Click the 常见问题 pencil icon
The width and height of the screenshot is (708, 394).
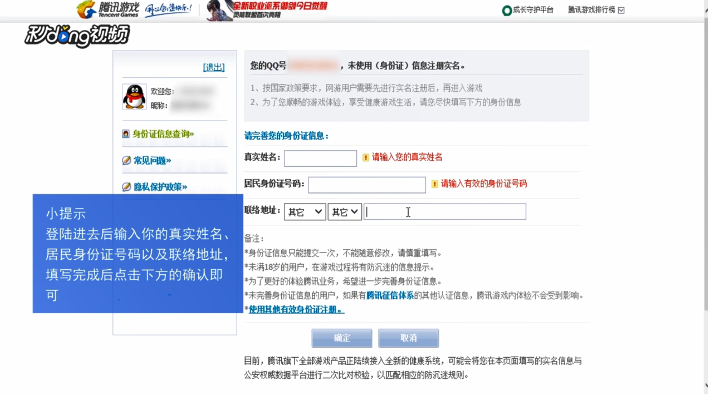tap(126, 160)
